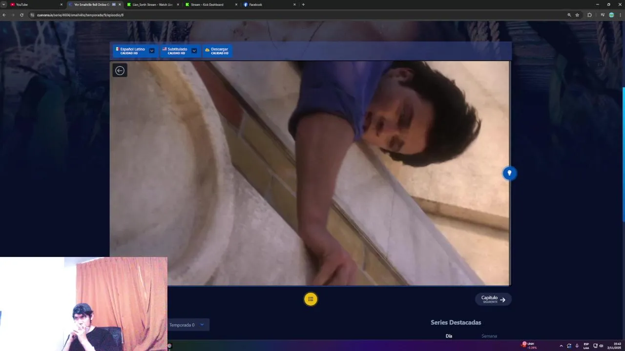Switch to Stream - Kick Dashboard tab
The width and height of the screenshot is (625, 351).
[211, 4]
